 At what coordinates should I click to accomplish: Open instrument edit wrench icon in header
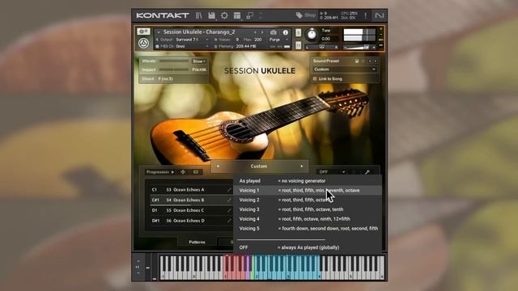(x=143, y=32)
